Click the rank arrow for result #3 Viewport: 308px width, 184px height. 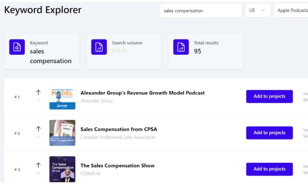tap(38, 165)
